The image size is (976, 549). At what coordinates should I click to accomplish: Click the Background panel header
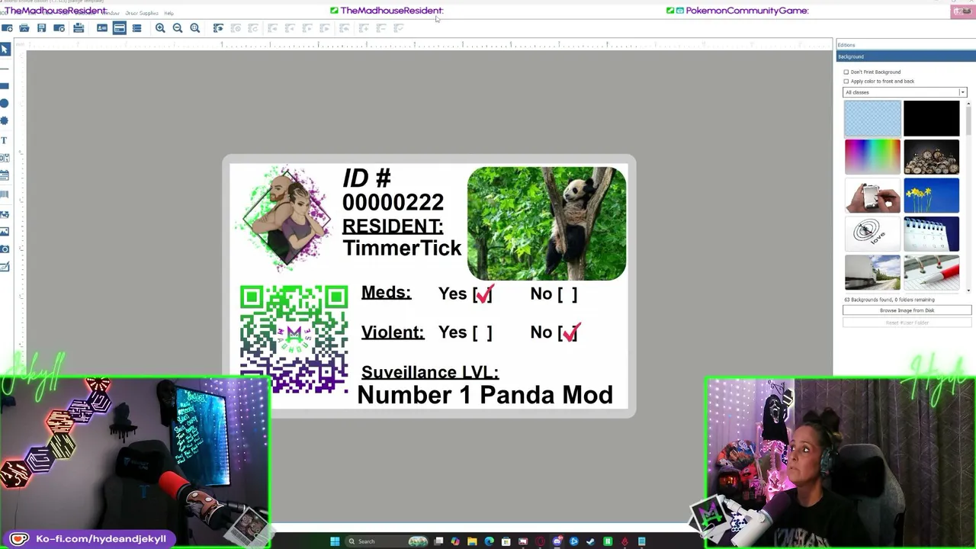click(904, 56)
